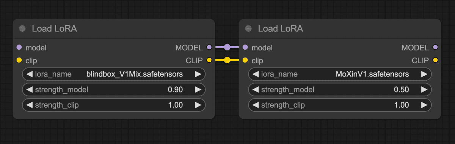Screen dimensions: 455x144
Task: Click the midpoint of the yellow clip link
Action: (x=227, y=60)
